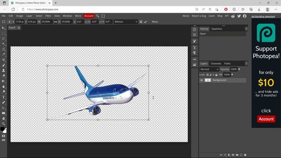Collapse the side icon panel arrows

(x=195, y=25)
